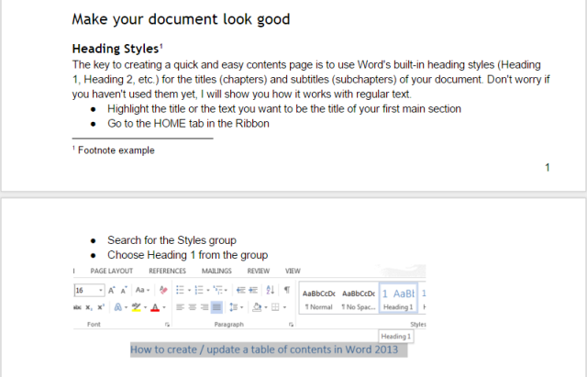This screenshot has width=587, height=377.
Task: Toggle Subscript formatting
Action: [89, 307]
